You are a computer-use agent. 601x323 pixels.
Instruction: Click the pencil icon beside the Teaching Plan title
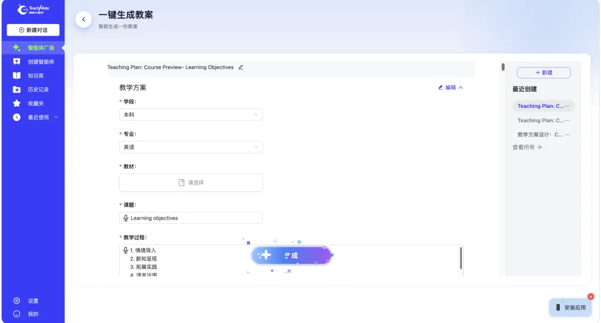(x=241, y=67)
